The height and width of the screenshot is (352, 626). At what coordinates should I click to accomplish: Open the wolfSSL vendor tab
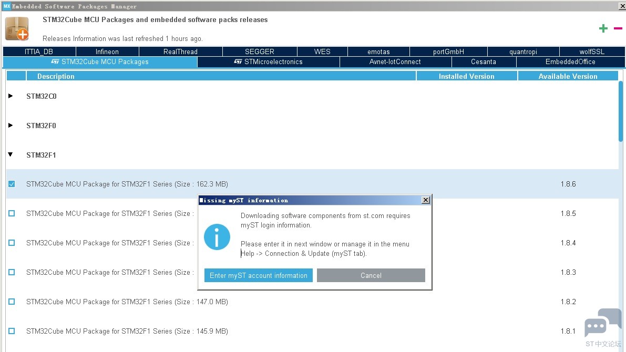pos(592,51)
